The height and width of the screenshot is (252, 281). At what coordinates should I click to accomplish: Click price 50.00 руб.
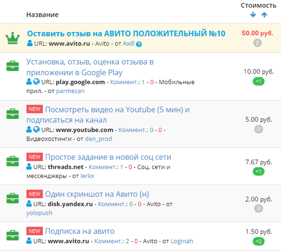258,33
